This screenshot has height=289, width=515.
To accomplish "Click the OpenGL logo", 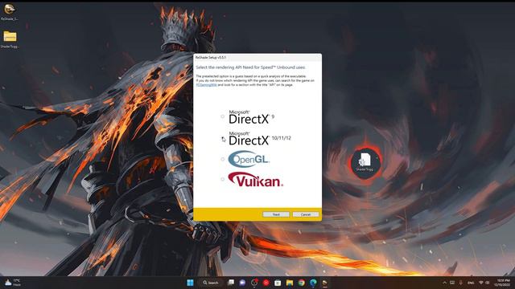I will click(x=249, y=159).
